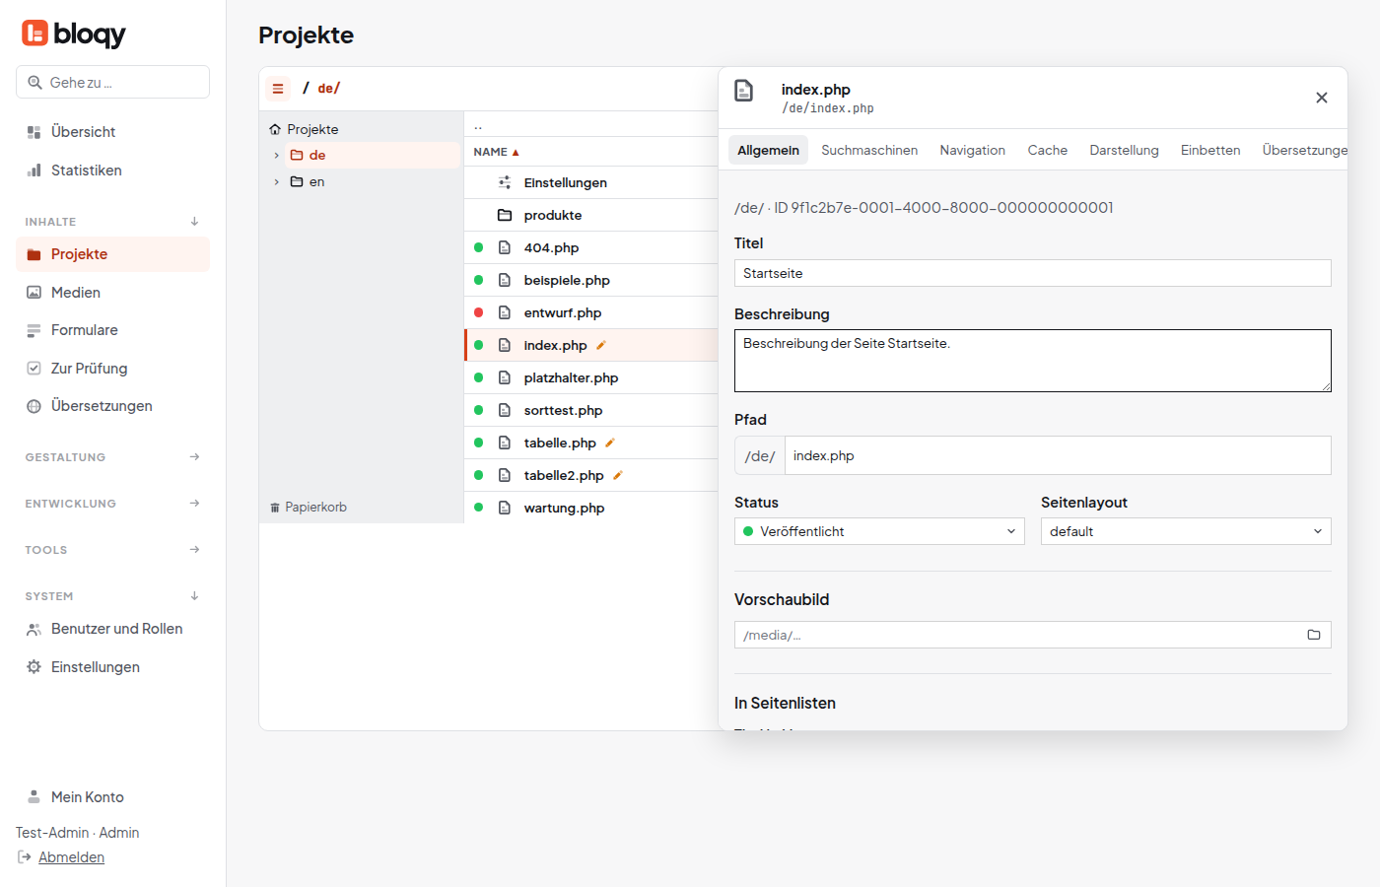
Task: Click the produkte folder icon
Action: coord(505,215)
